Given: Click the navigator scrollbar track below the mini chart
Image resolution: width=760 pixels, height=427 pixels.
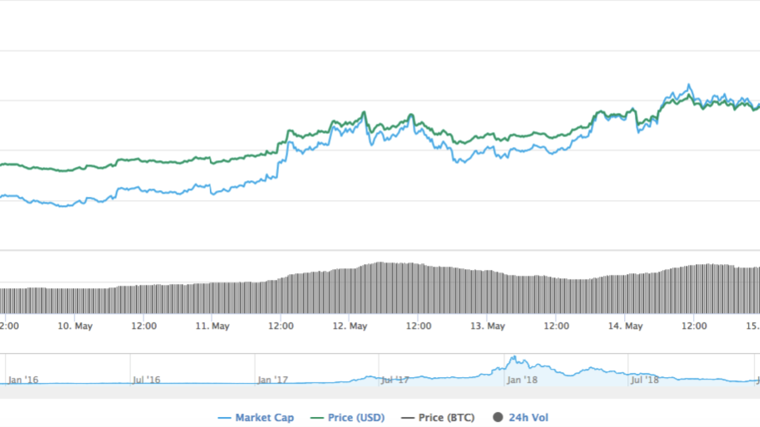Looking at the screenshot, I should 380,392.
